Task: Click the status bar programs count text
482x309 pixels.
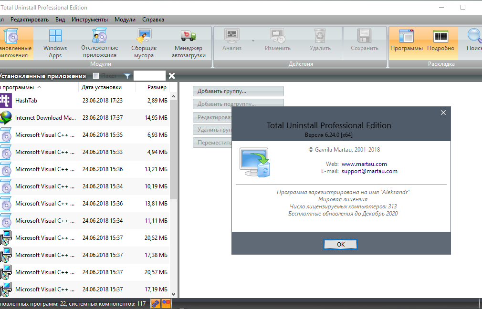Action: (x=73, y=304)
